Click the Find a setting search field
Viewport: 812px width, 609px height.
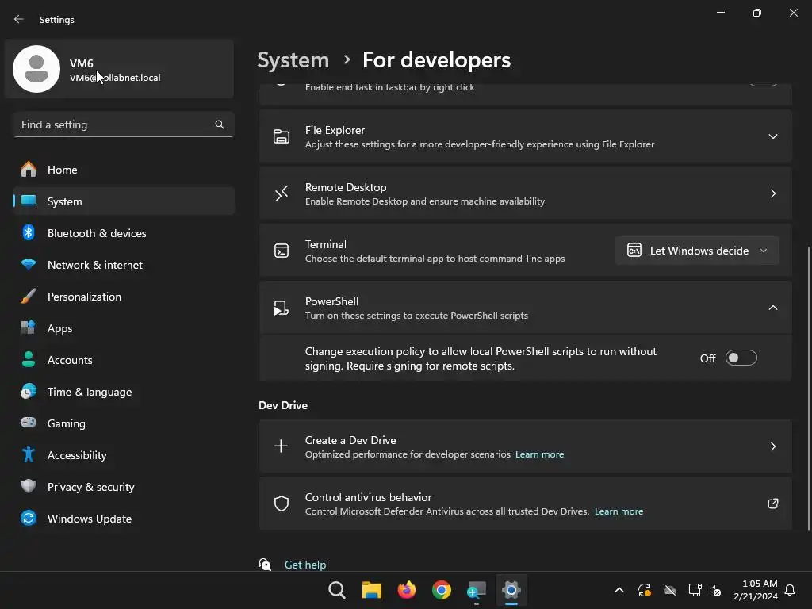point(124,124)
